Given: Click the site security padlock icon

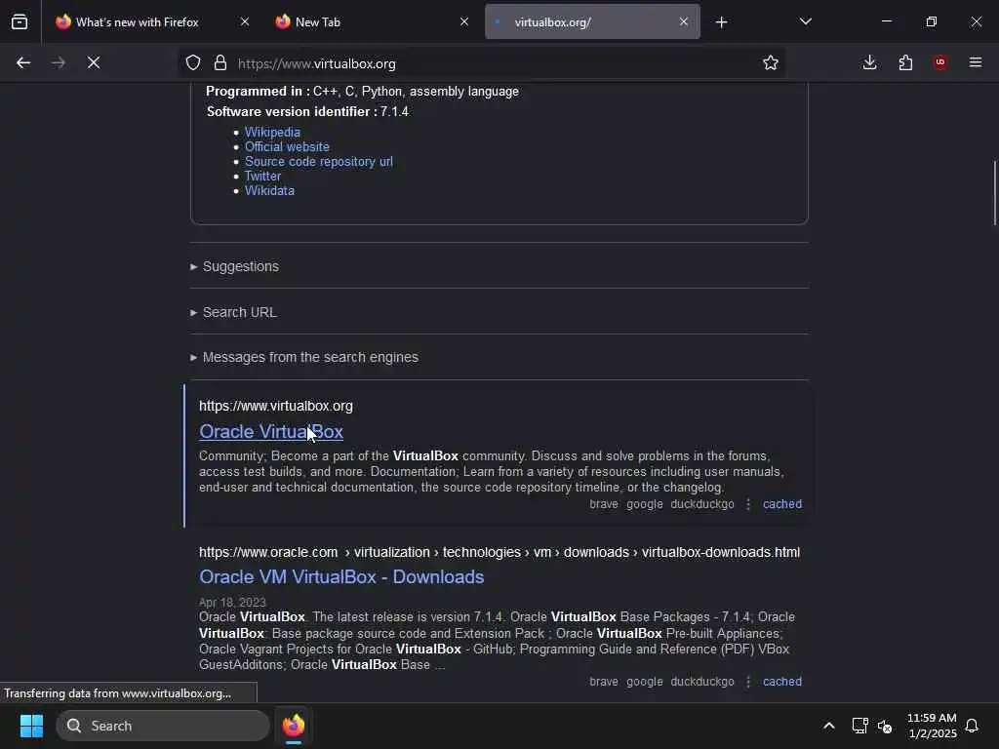Looking at the screenshot, I should click(x=220, y=62).
